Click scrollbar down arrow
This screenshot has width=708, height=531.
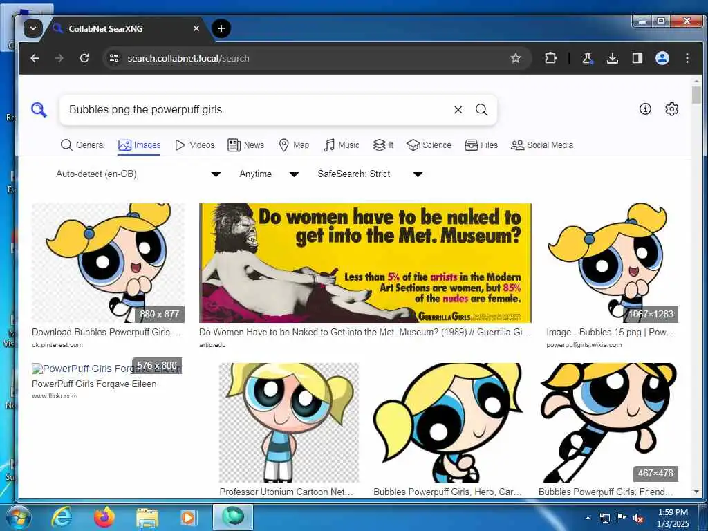click(696, 492)
